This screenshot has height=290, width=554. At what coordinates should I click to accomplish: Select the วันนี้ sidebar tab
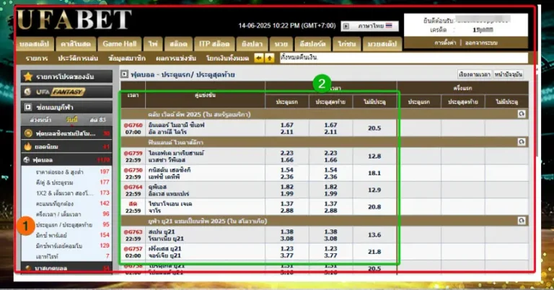click(71, 120)
